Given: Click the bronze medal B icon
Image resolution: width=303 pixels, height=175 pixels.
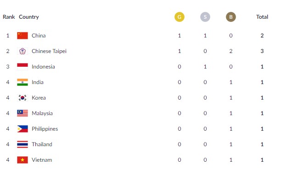Looking at the screenshot, I should click(231, 17).
